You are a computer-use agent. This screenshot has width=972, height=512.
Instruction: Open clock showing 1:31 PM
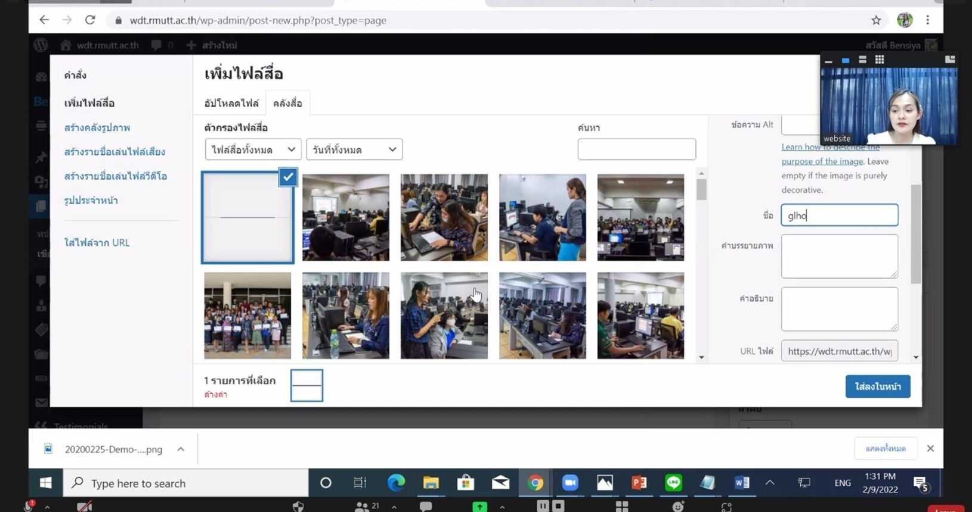(880, 483)
